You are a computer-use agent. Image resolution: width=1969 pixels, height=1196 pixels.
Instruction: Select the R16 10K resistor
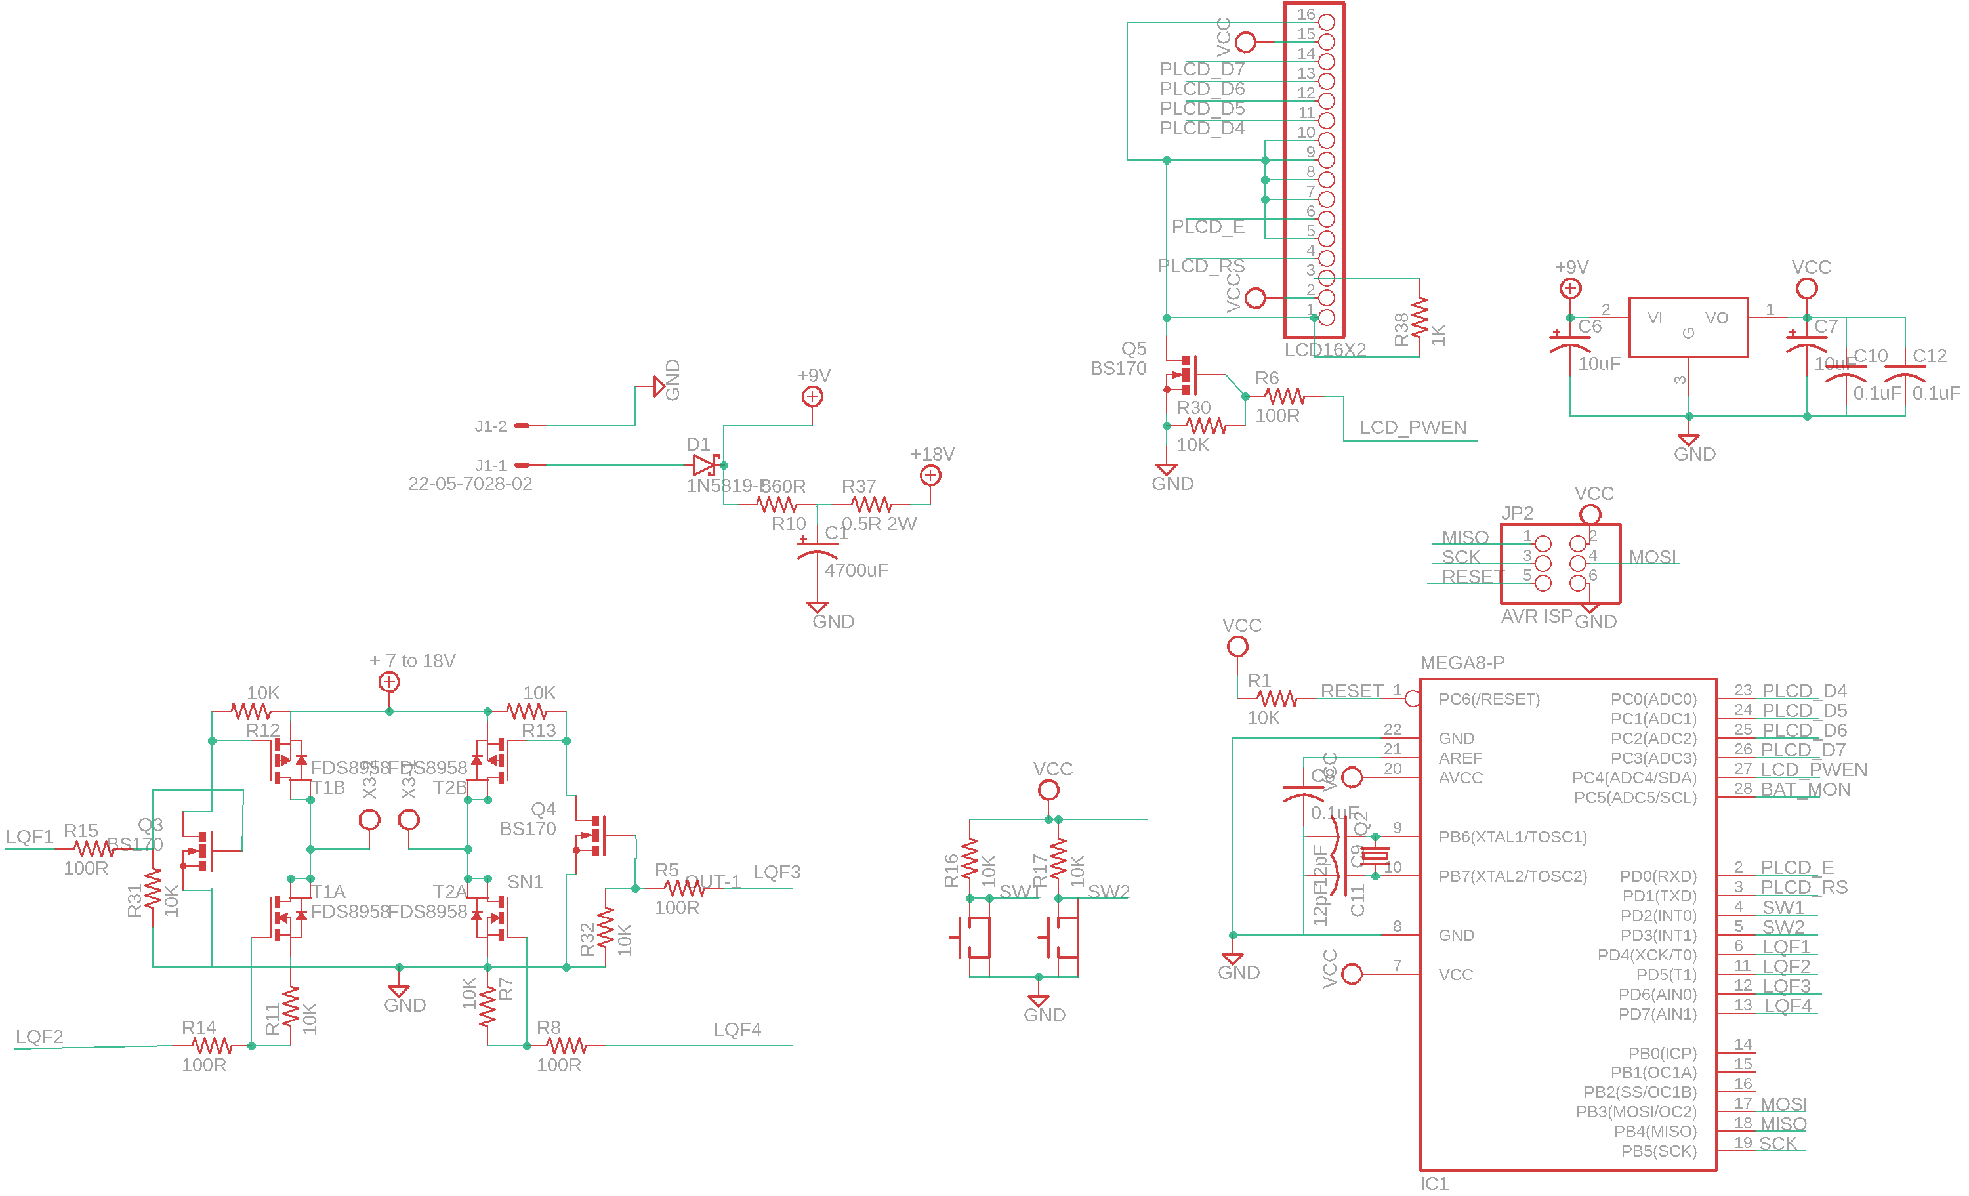[969, 859]
